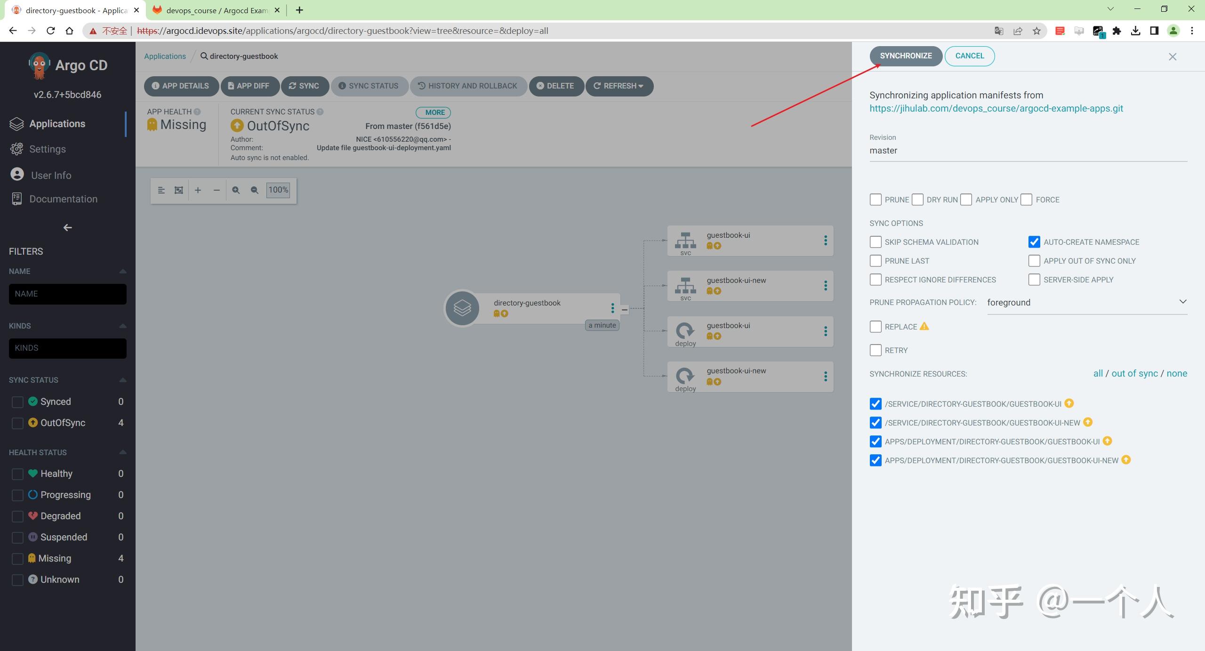Bookmark this page with the star icon
This screenshot has height=651, width=1205.
click(x=1036, y=31)
